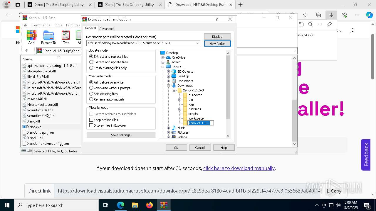Expand 3D Objects tree node

[x=169, y=72]
